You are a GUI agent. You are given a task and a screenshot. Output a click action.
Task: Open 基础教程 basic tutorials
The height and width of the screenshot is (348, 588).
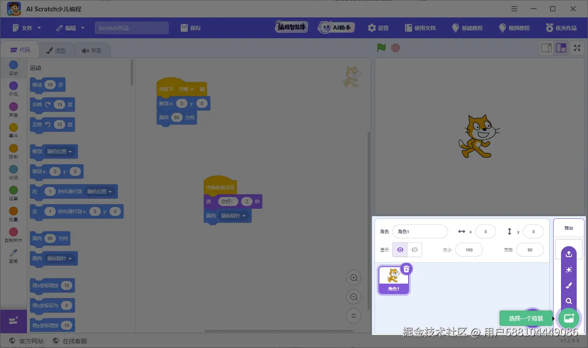click(467, 28)
